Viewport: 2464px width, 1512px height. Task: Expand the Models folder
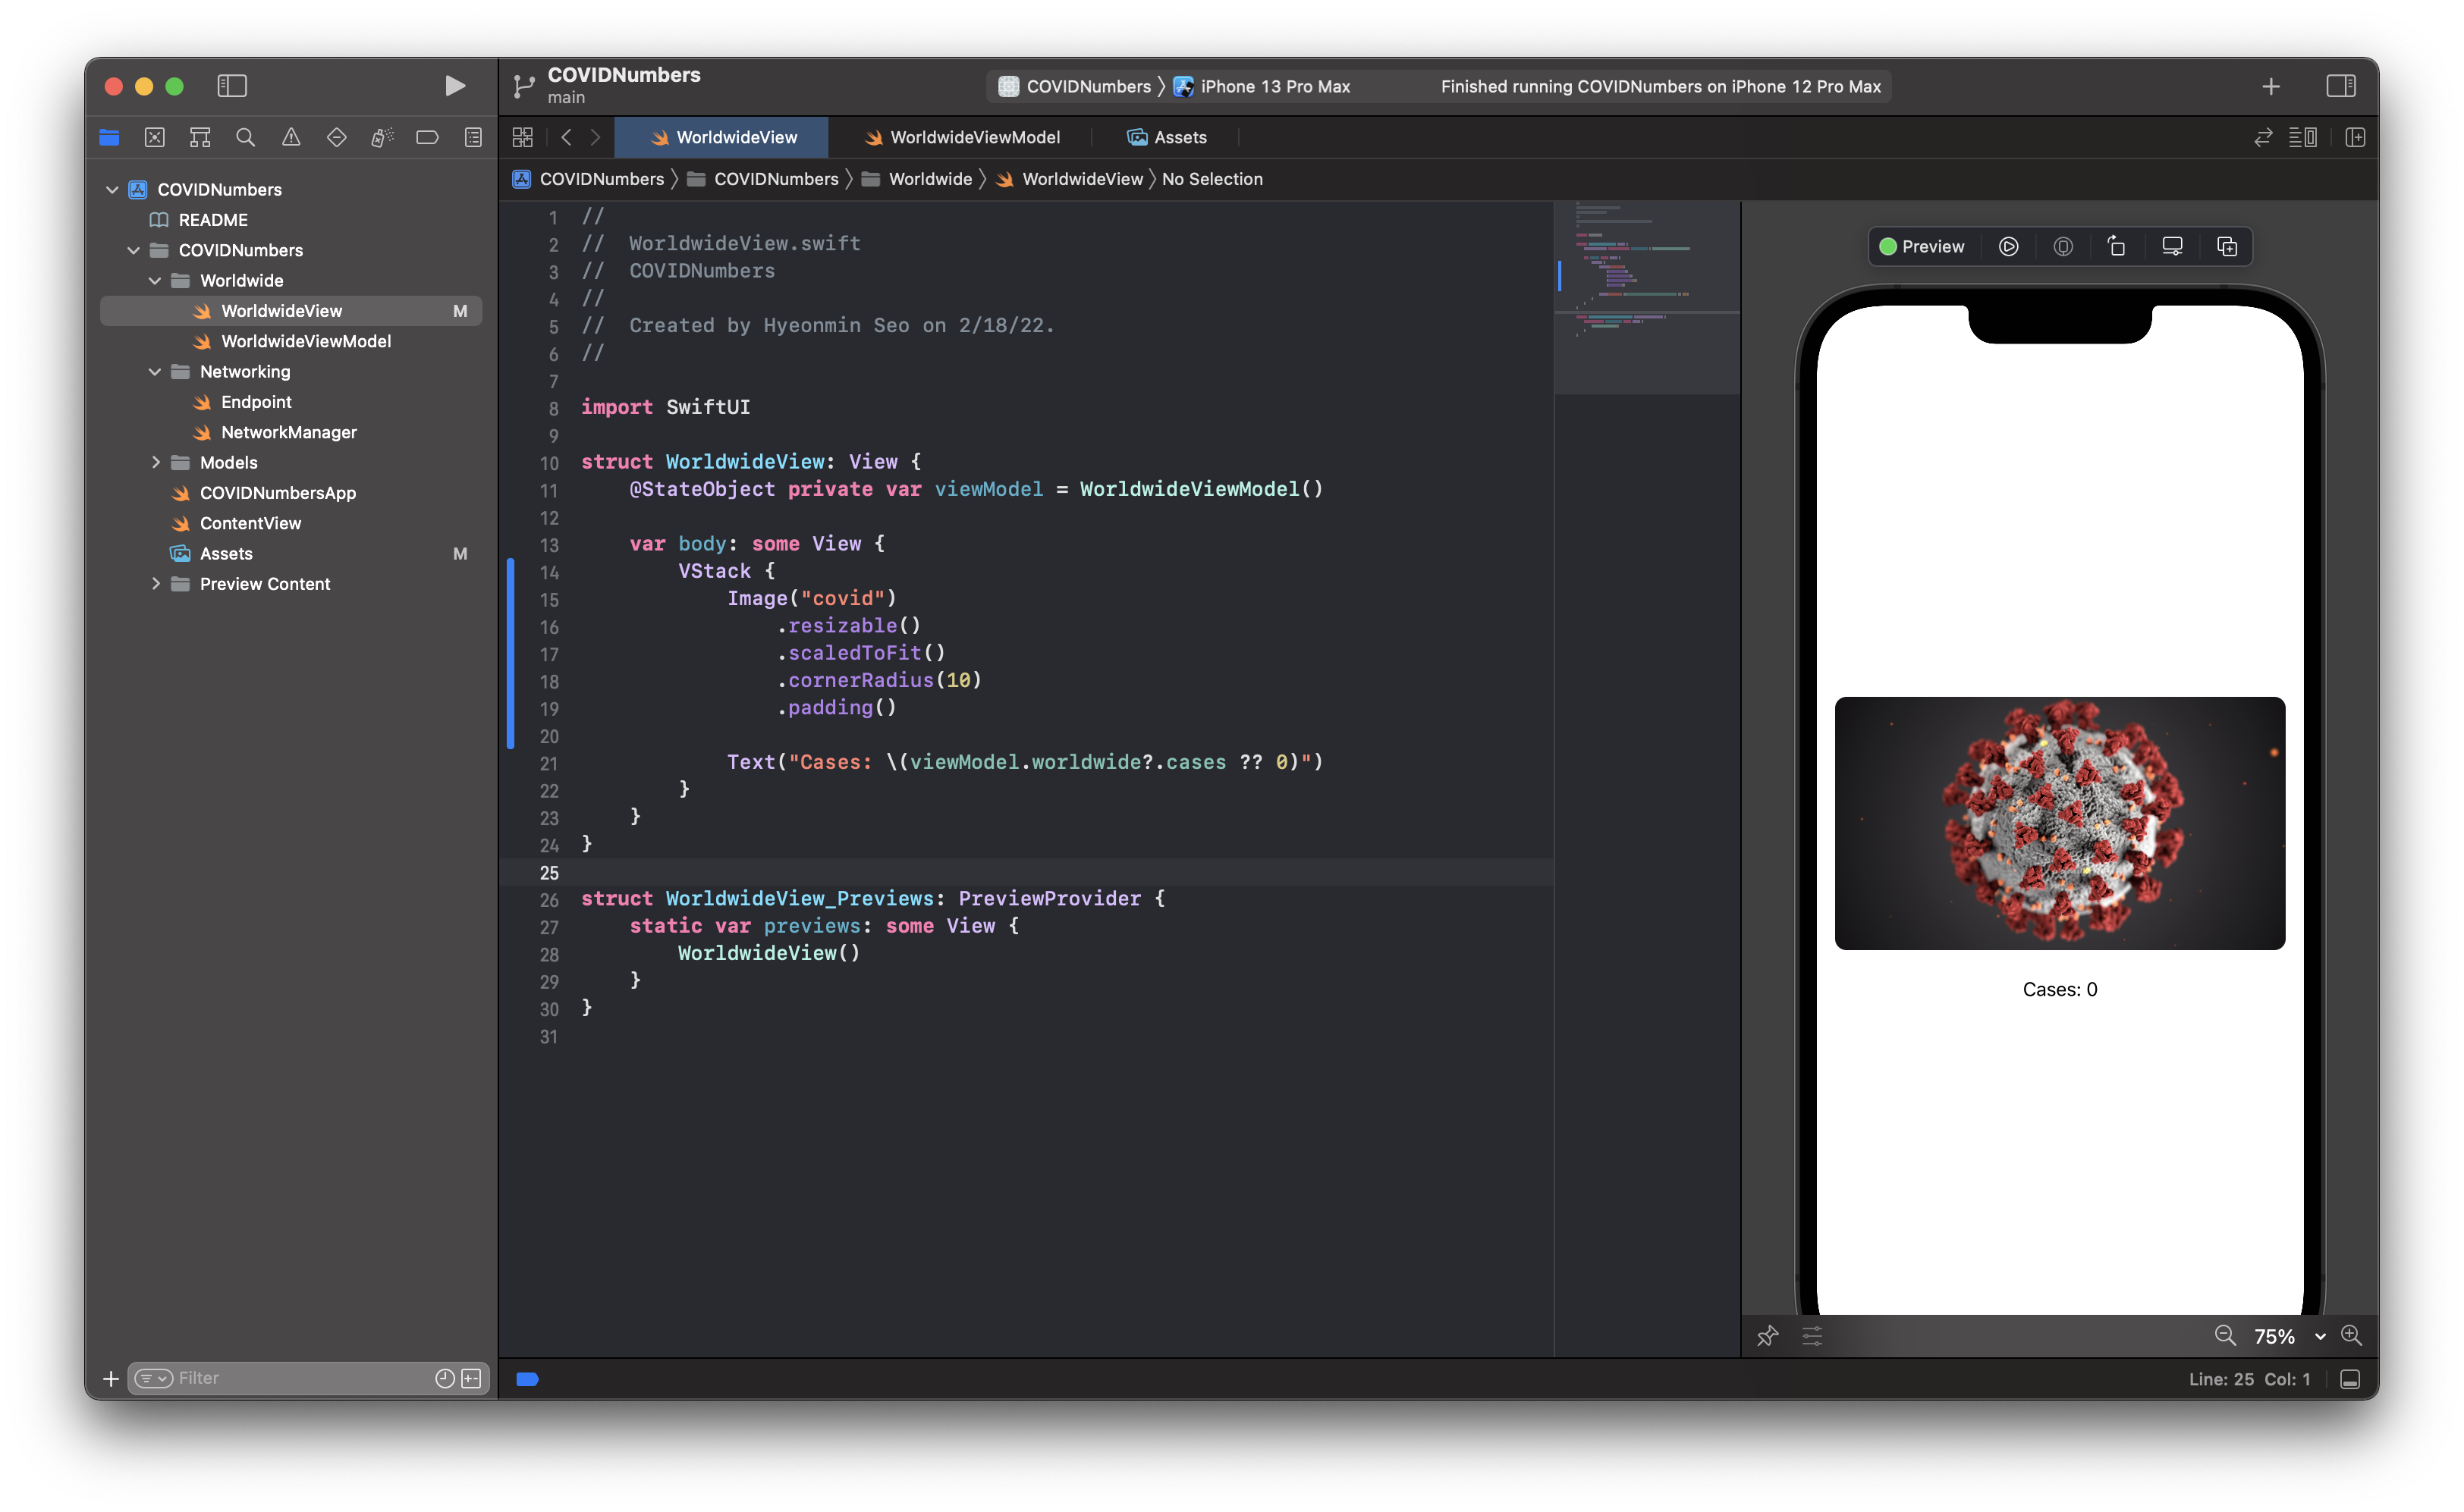(155, 462)
